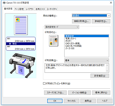Viewport: 115px width, 106px height.
Task: Apply settings with 適用 button
Action: tap(88, 101)
